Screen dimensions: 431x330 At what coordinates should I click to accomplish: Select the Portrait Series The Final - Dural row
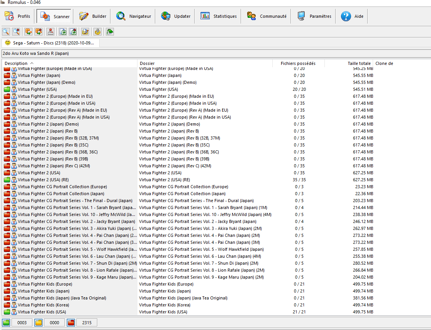(x=216, y=201)
